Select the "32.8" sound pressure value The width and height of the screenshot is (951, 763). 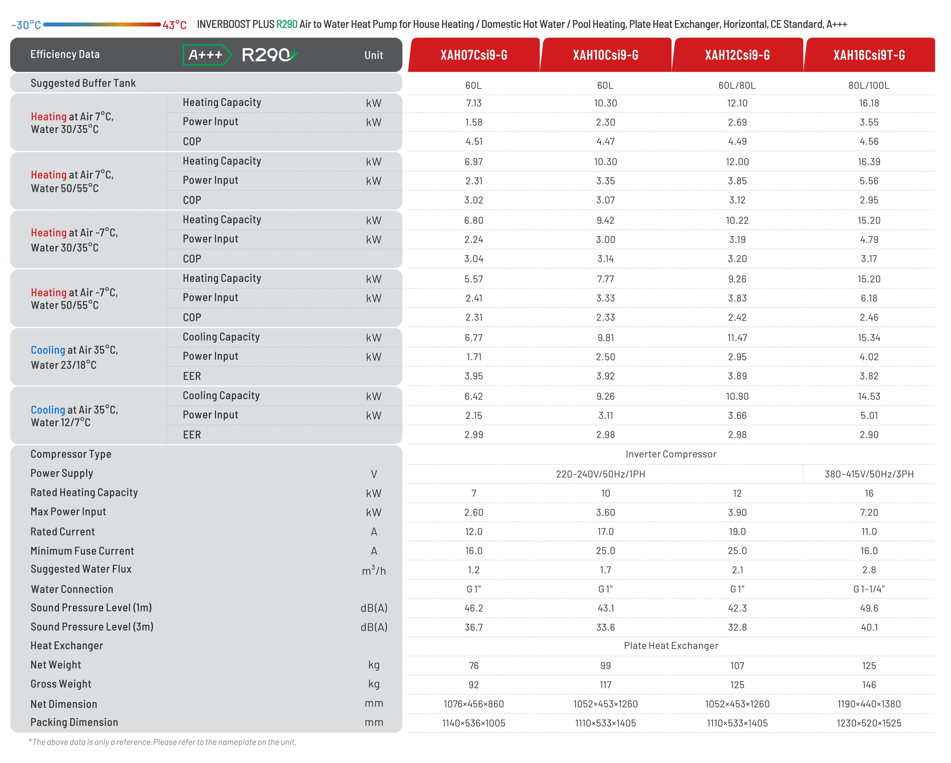coord(737,628)
